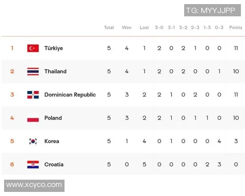
Task: Click the Dominican Republic flag icon
Action: pos(33,95)
